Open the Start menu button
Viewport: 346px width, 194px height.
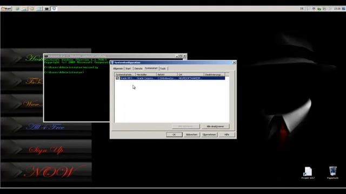tap(6, 9)
